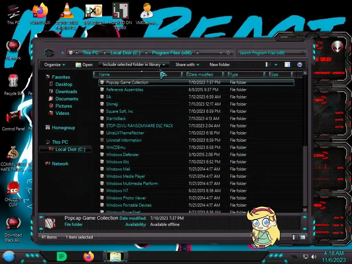Select the Shimeji folder
The height and width of the screenshot is (264, 352).
(x=196, y=104)
